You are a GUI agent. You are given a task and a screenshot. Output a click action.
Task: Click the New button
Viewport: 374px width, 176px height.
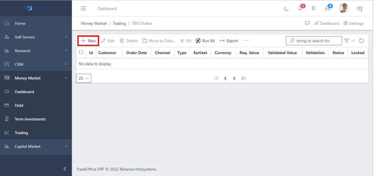tap(88, 41)
